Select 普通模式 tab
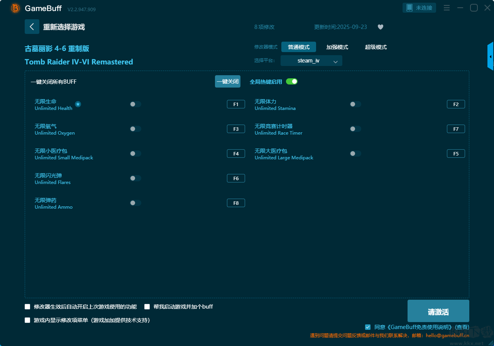The image size is (494, 346). point(299,47)
